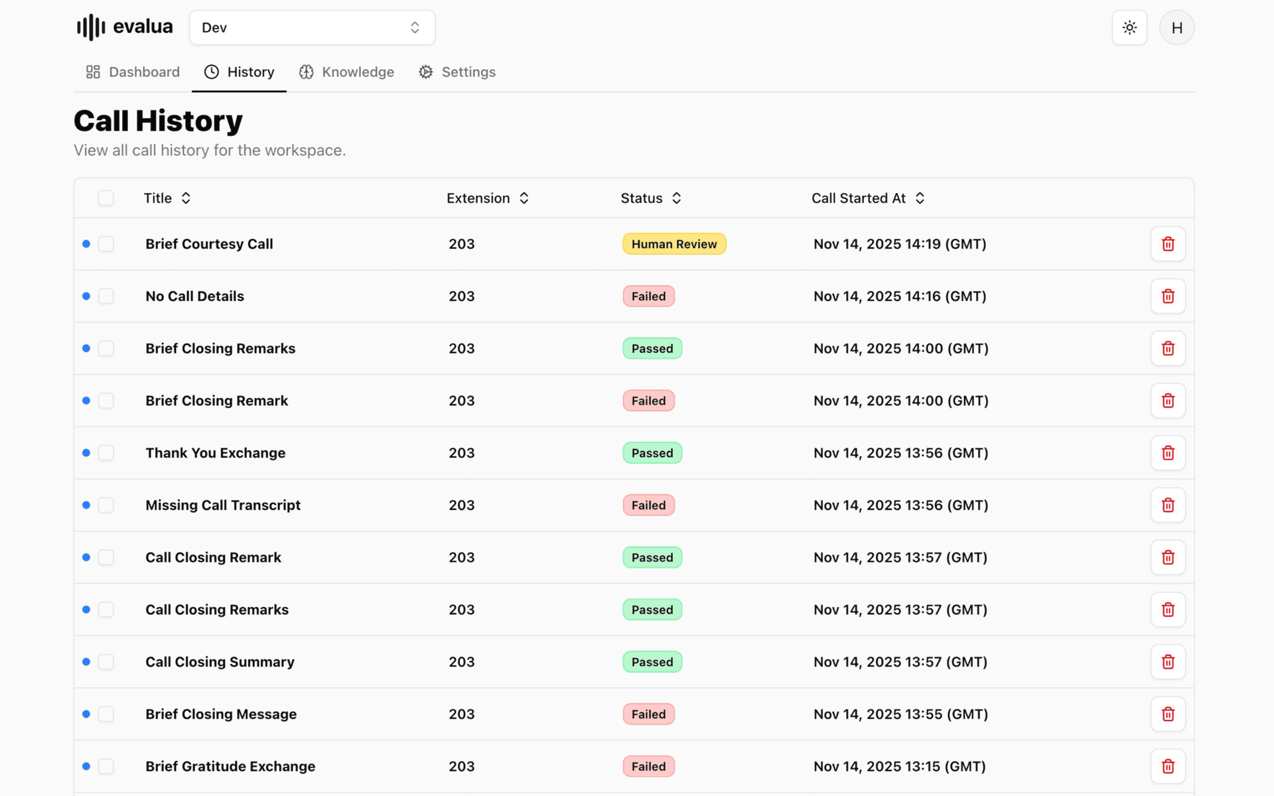Click the Human Review status badge

673,243
